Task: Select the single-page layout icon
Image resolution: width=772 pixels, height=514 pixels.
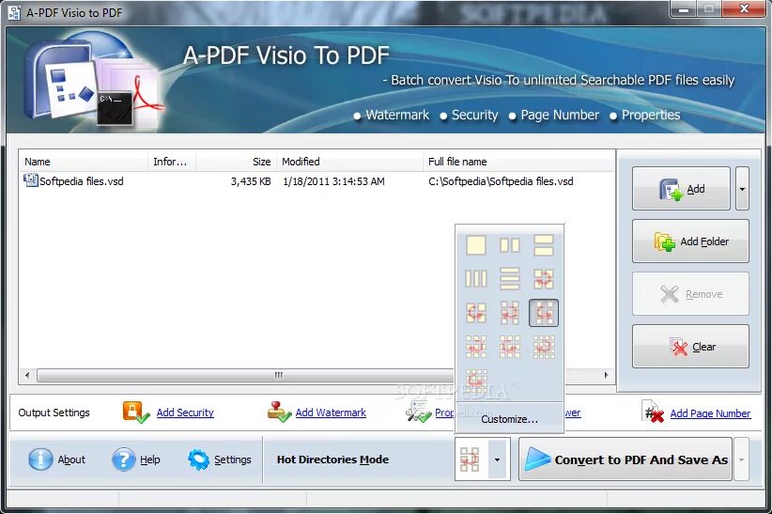Action: [x=476, y=245]
